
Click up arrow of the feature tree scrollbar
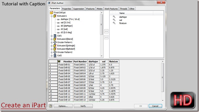point(102,13)
